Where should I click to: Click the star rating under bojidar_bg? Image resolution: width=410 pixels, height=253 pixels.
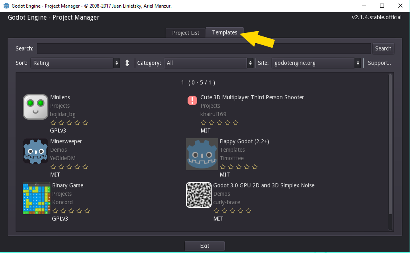click(x=69, y=123)
